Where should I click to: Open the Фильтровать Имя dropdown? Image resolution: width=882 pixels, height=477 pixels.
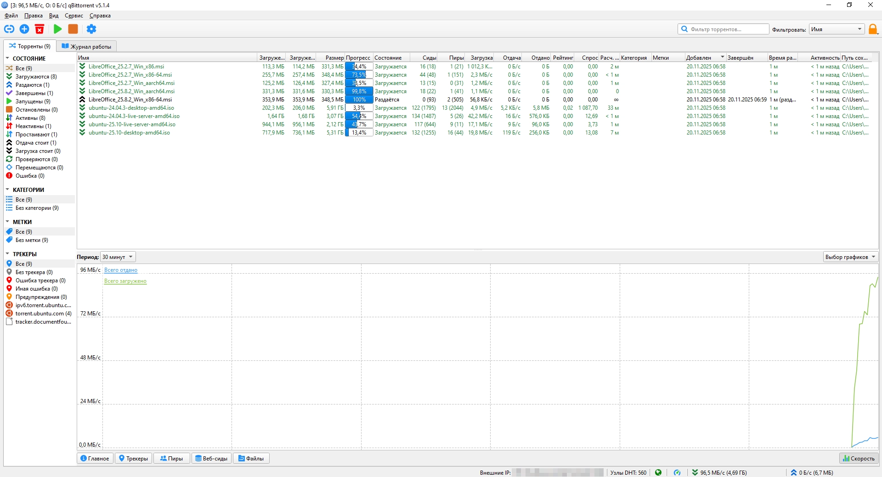coord(837,29)
